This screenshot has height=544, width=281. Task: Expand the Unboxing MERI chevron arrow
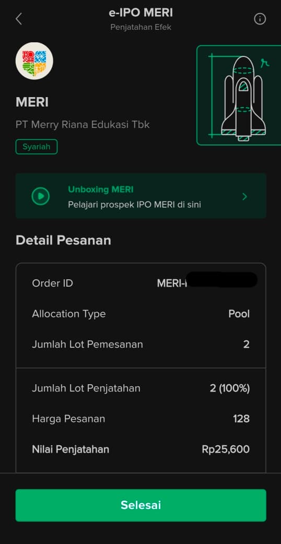244,197
